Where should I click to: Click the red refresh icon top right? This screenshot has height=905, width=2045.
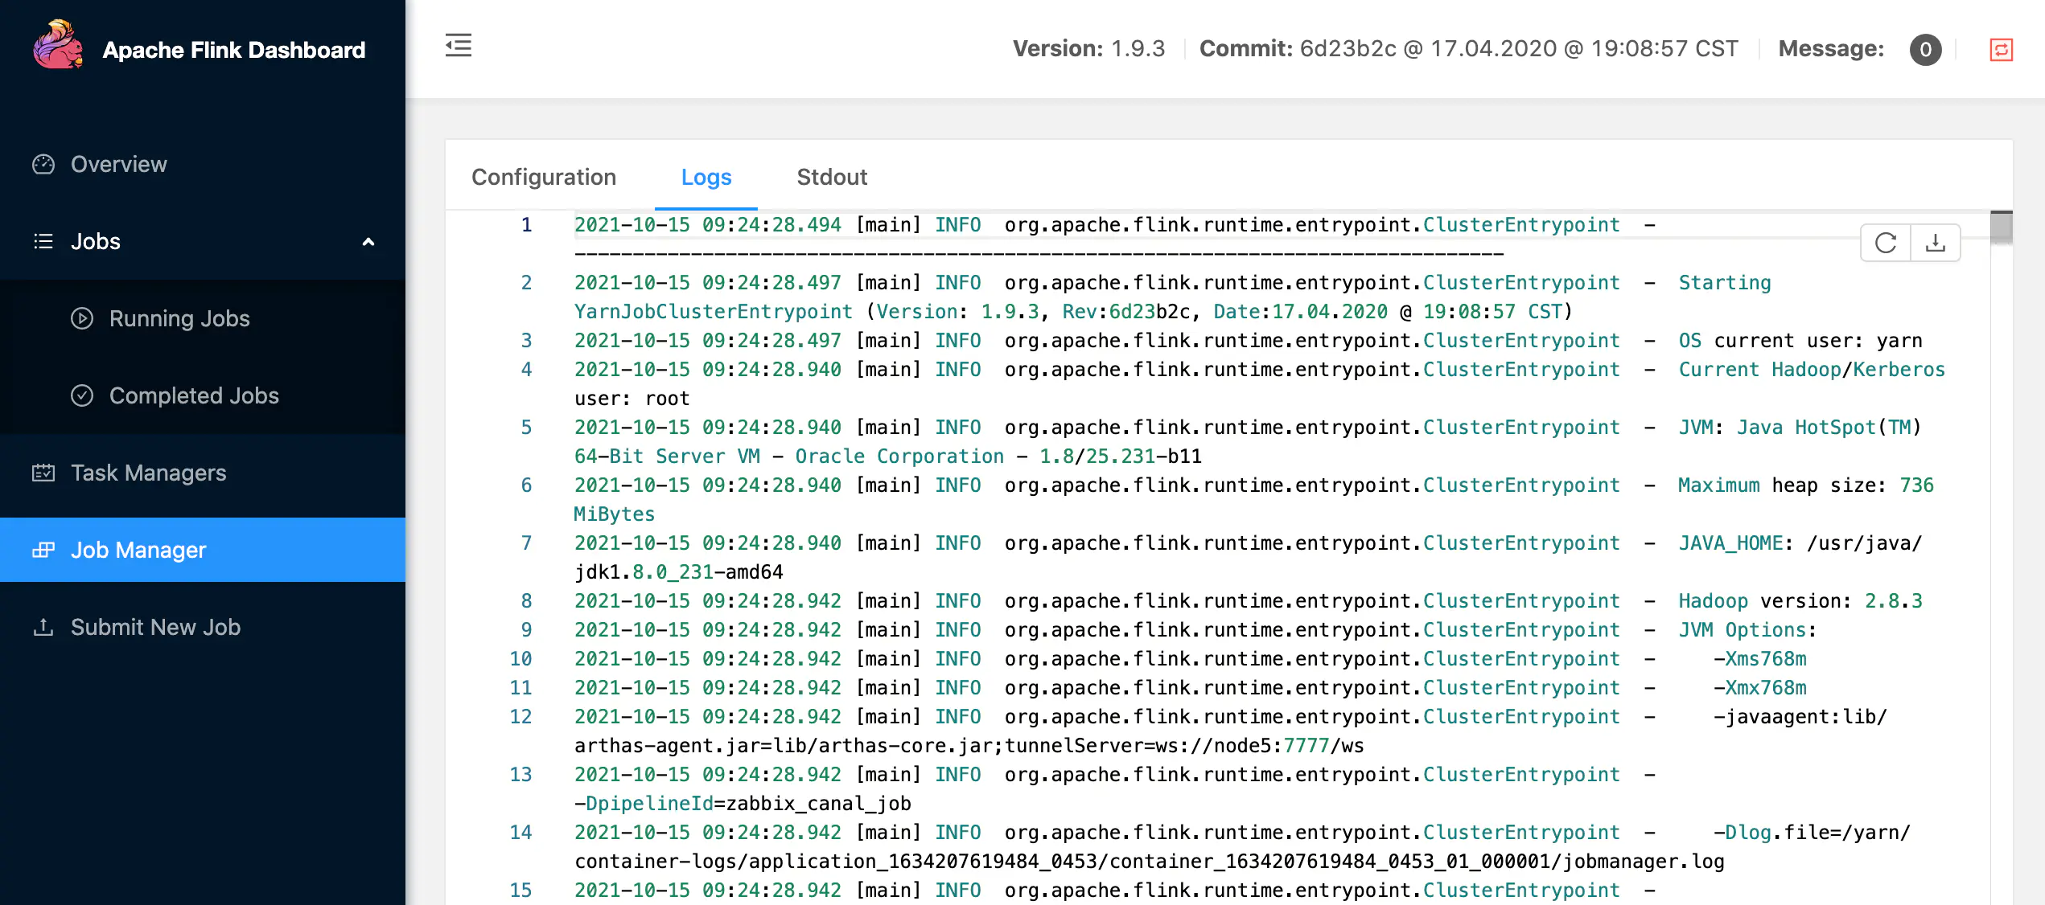(x=2001, y=50)
